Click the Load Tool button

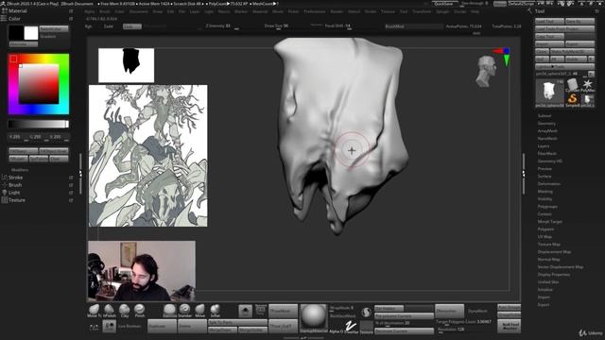click(x=549, y=21)
